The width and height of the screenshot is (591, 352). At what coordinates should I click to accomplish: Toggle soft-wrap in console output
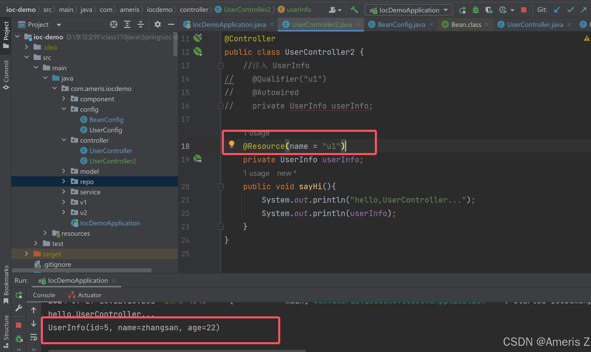point(34,337)
